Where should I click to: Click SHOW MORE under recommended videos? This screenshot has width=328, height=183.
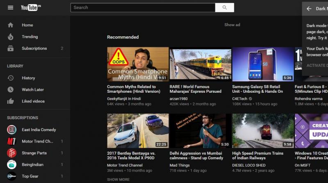tap(118, 179)
